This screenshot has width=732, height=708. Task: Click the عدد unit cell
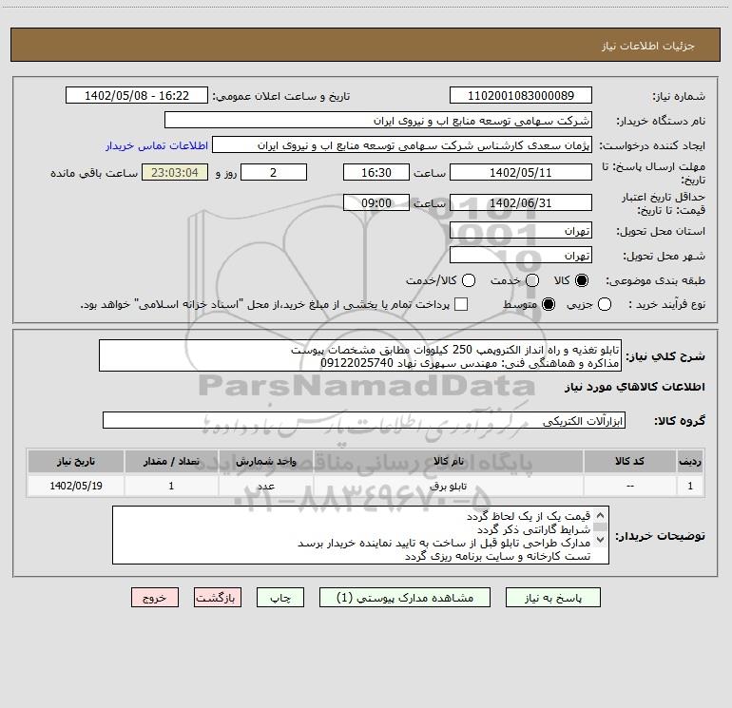click(265, 486)
